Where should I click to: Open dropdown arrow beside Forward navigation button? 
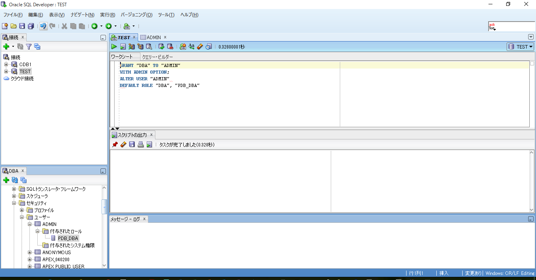115,26
